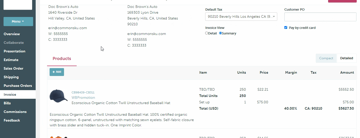360x138 pixels.
Task: Switch to the Detailed view tab
Action: (x=346, y=58)
